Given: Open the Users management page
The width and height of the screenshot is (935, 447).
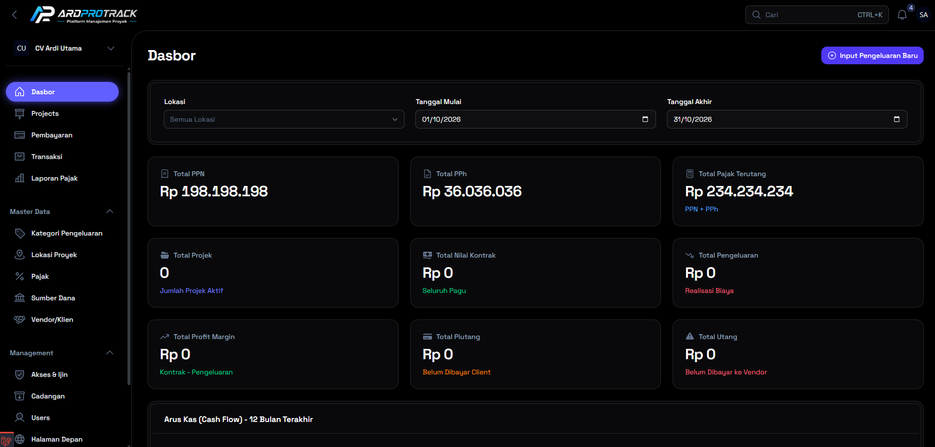Looking at the screenshot, I should (x=62, y=418).
